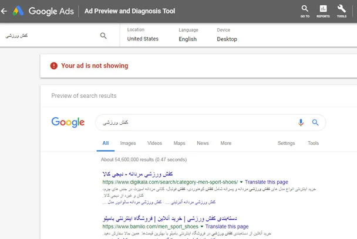Click the digikala.com green URL
The height and width of the screenshot is (239, 357).
[x=170, y=182]
